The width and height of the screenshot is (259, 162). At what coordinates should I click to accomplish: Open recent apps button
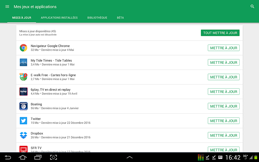[38, 157]
